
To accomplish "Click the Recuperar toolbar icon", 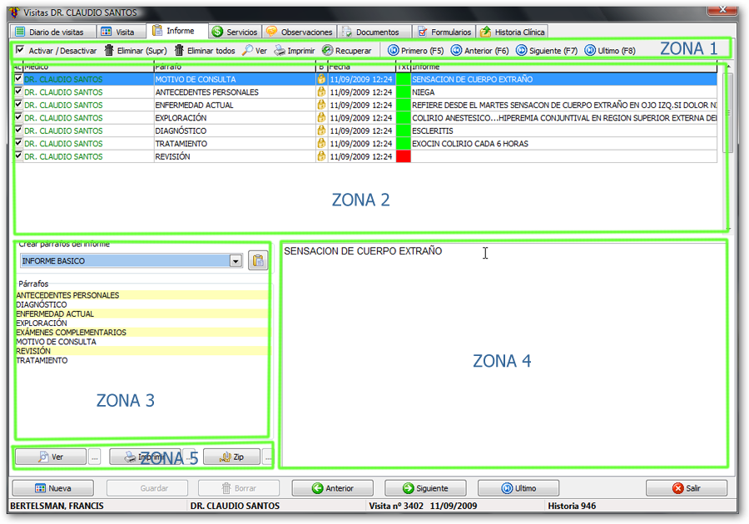I will [328, 51].
